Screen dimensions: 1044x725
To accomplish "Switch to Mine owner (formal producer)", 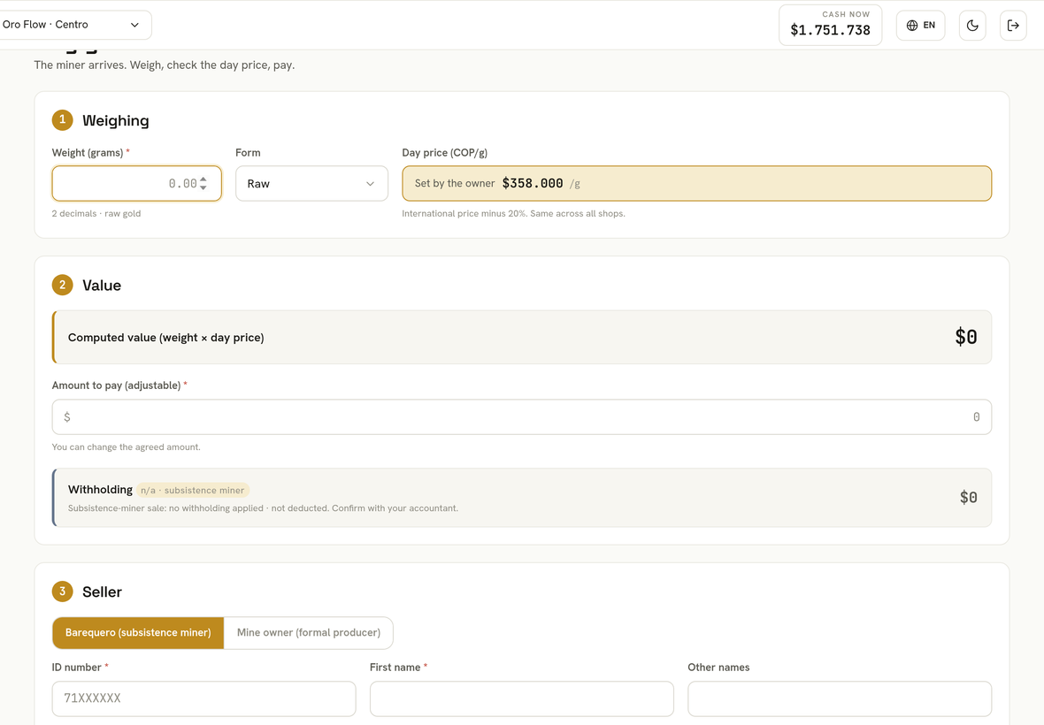I will click(309, 632).
